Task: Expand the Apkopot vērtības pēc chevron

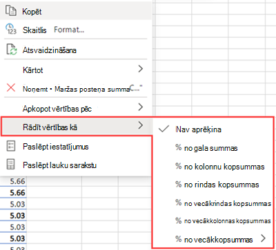Action: pyautogui.click(x=141, y=107)
